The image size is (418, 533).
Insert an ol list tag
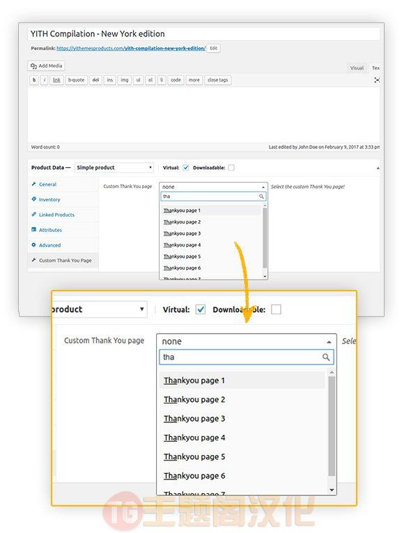tap(150, 80)
